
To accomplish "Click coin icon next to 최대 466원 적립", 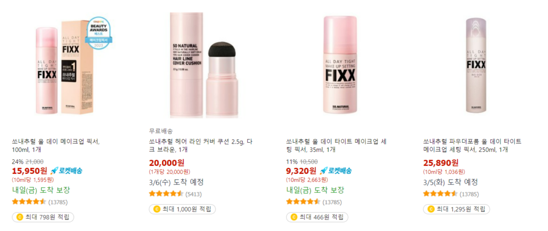I will point(294,217).
